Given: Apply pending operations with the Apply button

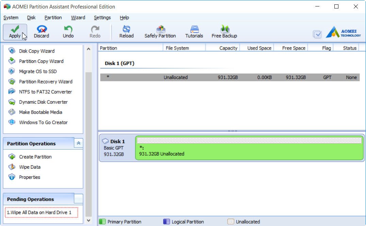Looking at the screenshot, I should coord(15,32).
